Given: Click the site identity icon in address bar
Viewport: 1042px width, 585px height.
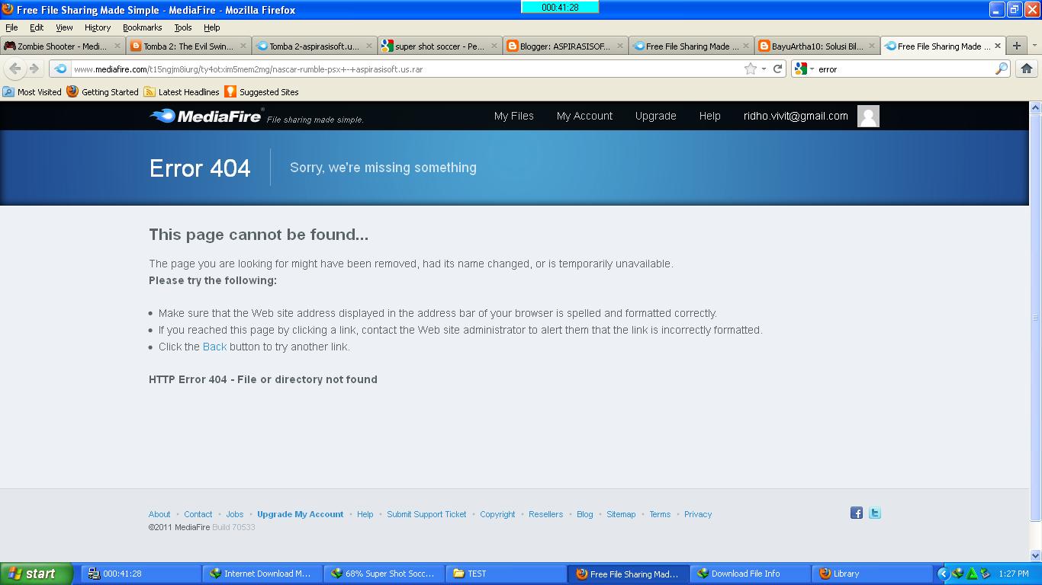Looking at the screenshot, I should pos(61,69).
